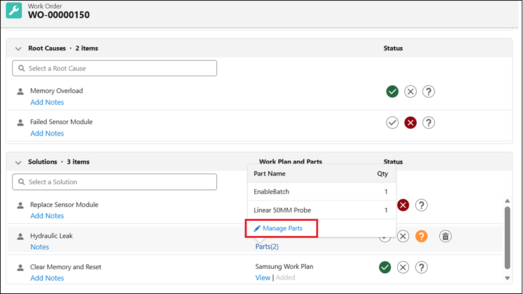Click the Work Order wrench icon
Screen dimensions: 523x294
tap(14, 10)
